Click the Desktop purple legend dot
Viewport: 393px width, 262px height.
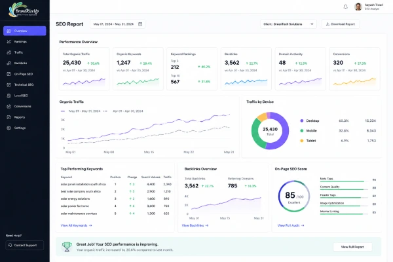302,121
